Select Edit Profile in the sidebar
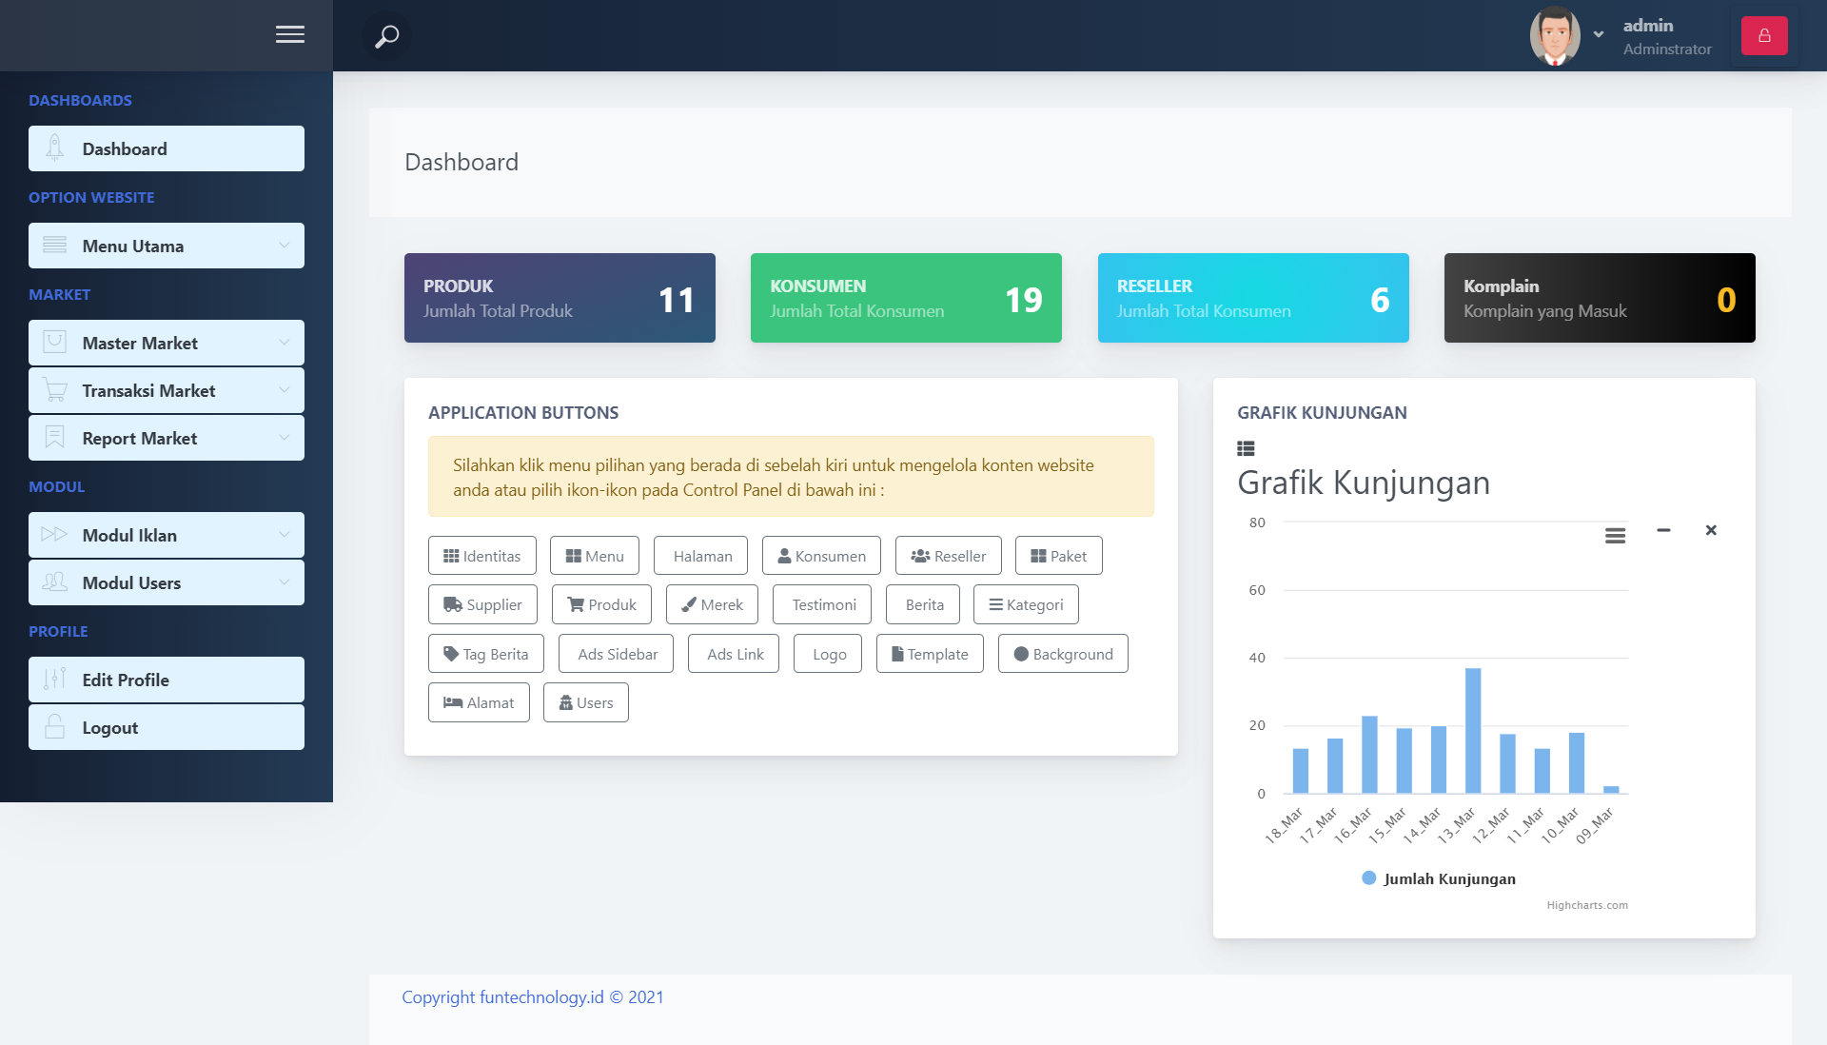The width and height of the screenshot is (1827, 1045). (167, 680)
